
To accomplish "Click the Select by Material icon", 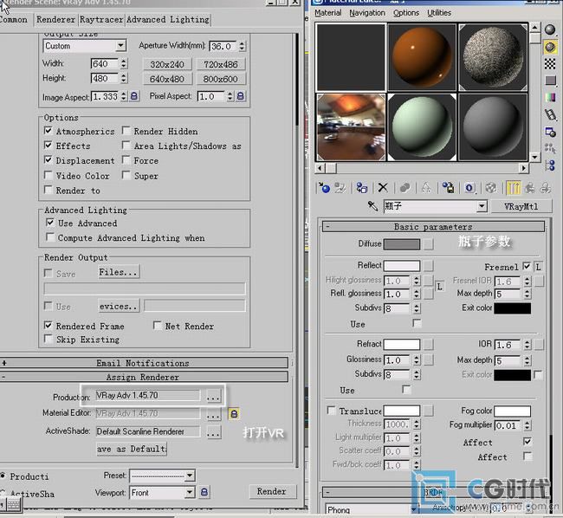I will (x=550, y=148).
